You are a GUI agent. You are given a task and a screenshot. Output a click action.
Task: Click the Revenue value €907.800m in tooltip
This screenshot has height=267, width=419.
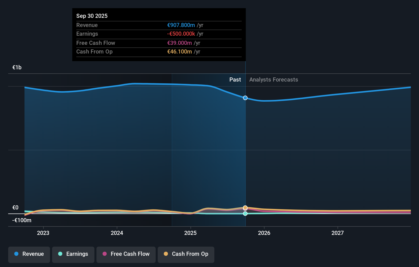181,25
